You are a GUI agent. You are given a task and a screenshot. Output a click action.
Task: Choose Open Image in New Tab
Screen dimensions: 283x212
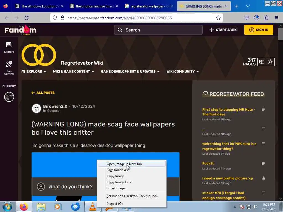coord(132,164)
